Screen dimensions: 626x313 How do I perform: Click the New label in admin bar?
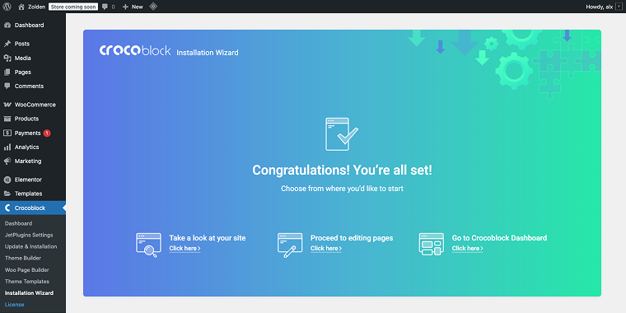pyautogui.click(x=137, y=7)
